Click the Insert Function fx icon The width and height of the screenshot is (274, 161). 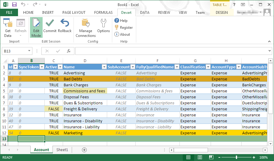(69, 51)
